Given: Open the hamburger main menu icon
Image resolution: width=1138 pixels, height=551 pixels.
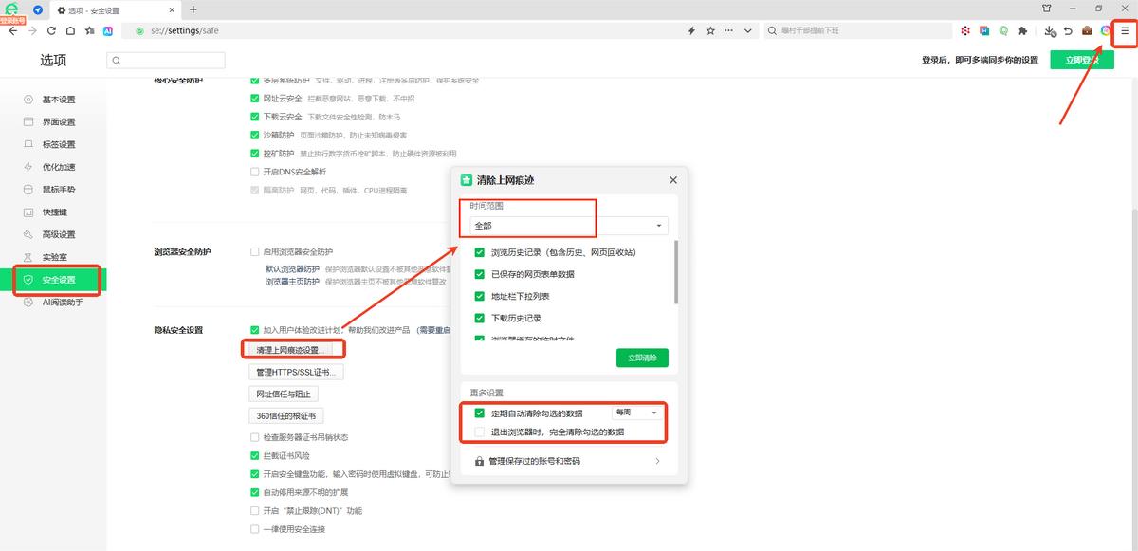Looking at the screenshot, I should point(1125,30).
